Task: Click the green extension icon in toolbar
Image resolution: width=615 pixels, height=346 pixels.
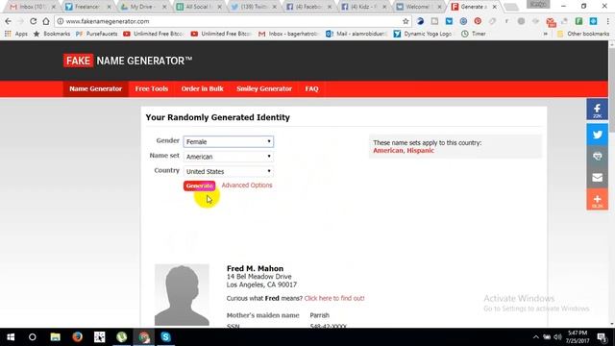Action: (578, 21)
